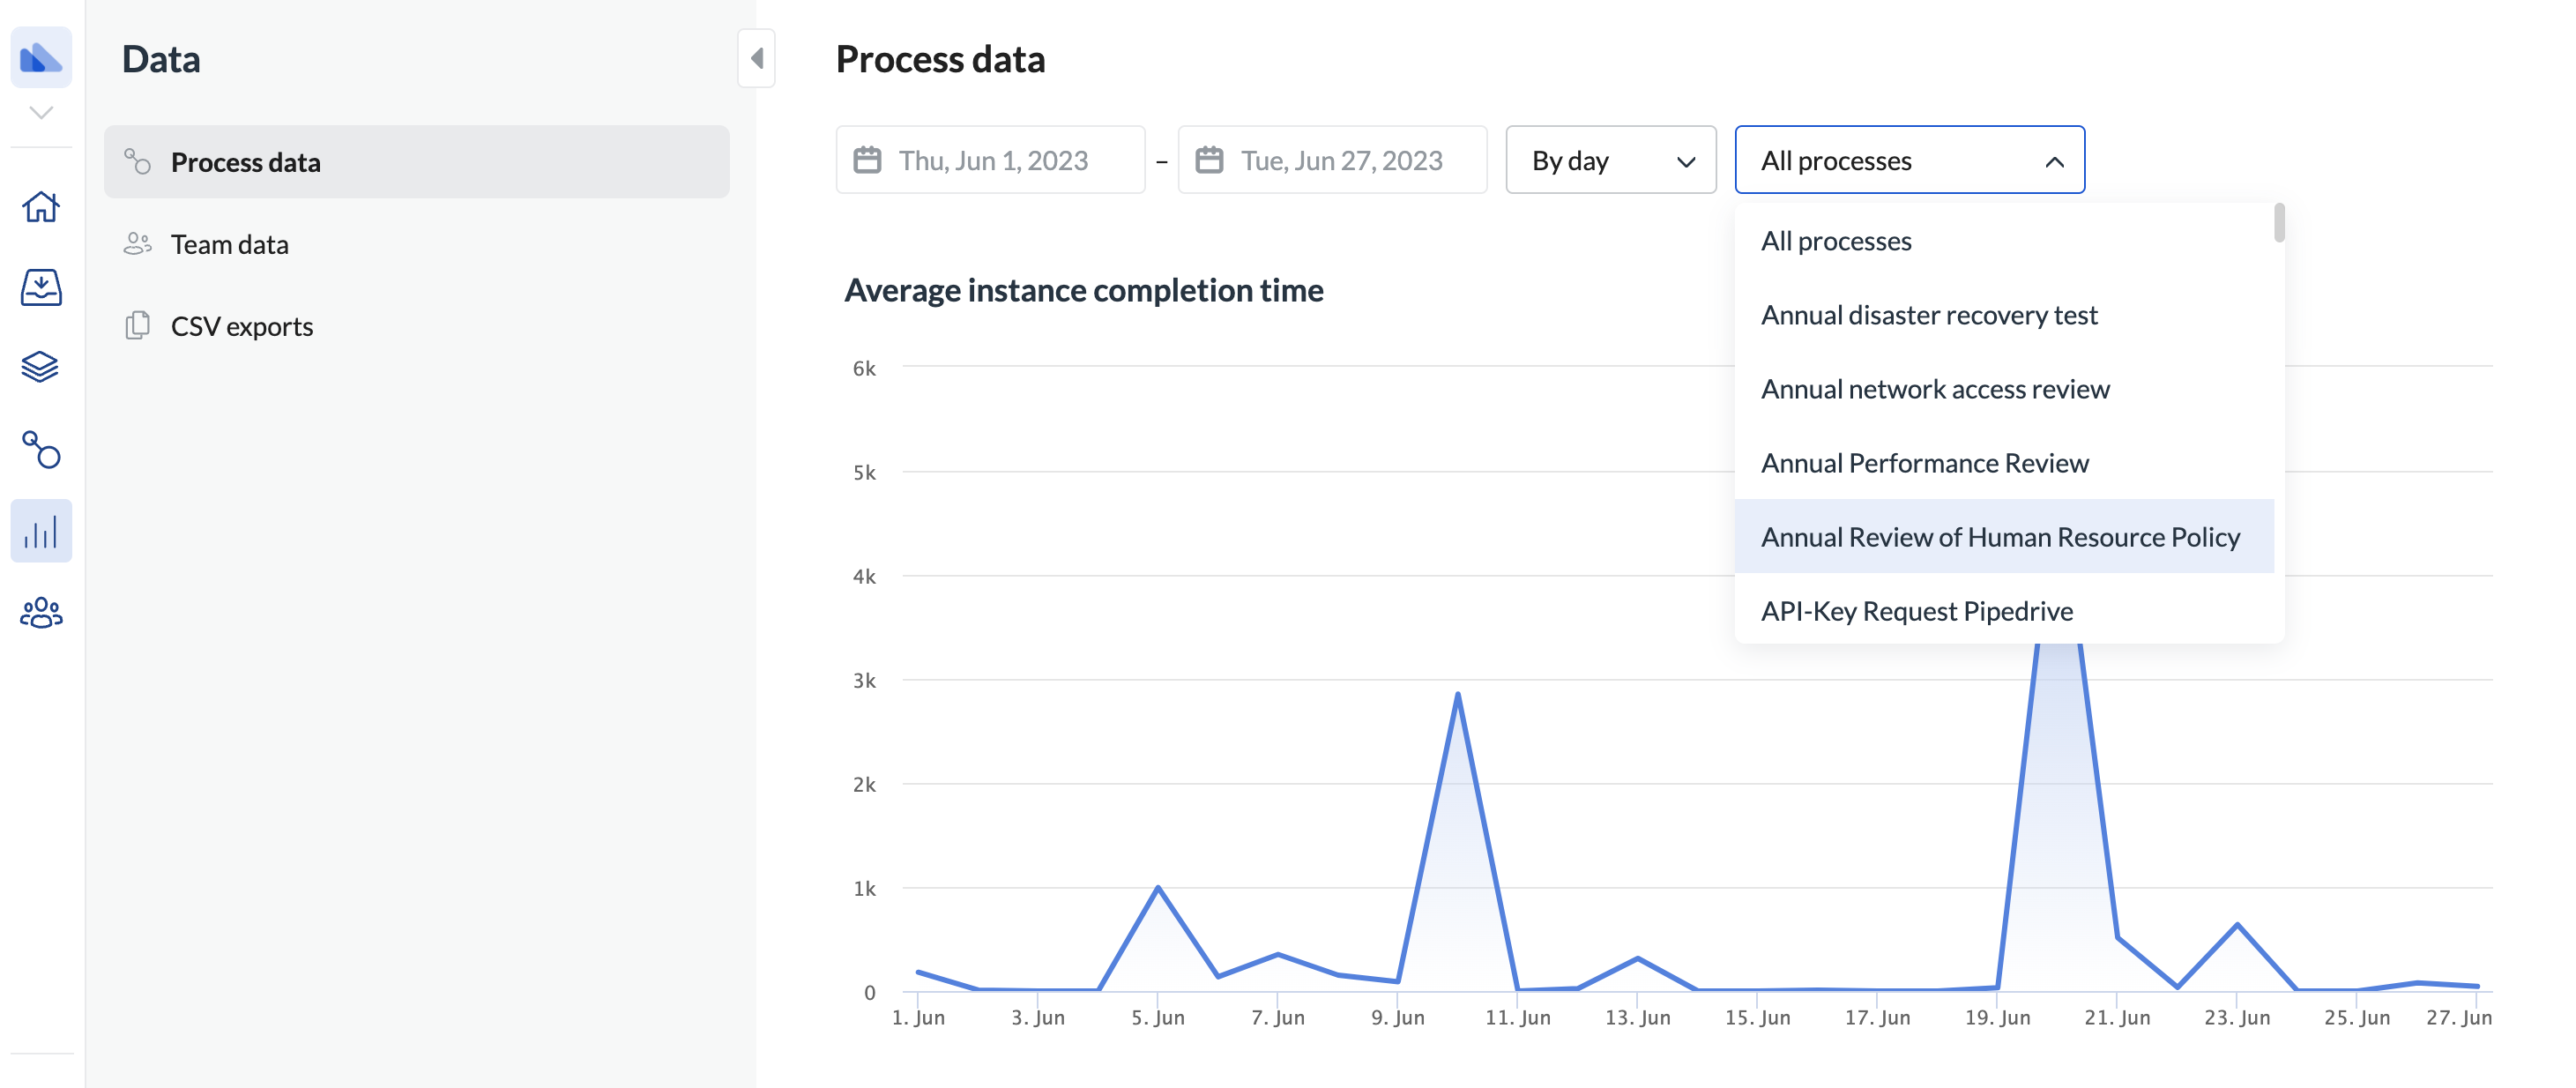Image resolution: width=2576 pixels, height=1088 pixels.
Task: Click the app logo icon
Action: 41,57
